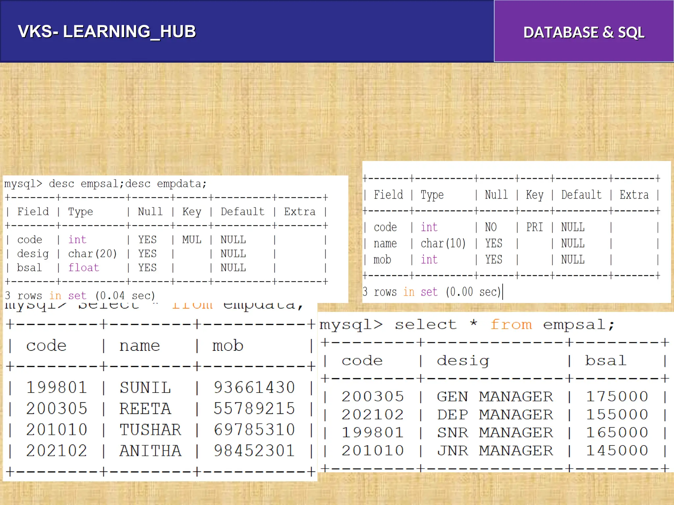Click the name ANITHA
This screenshot has height=505, width=674.
[150, 450]
